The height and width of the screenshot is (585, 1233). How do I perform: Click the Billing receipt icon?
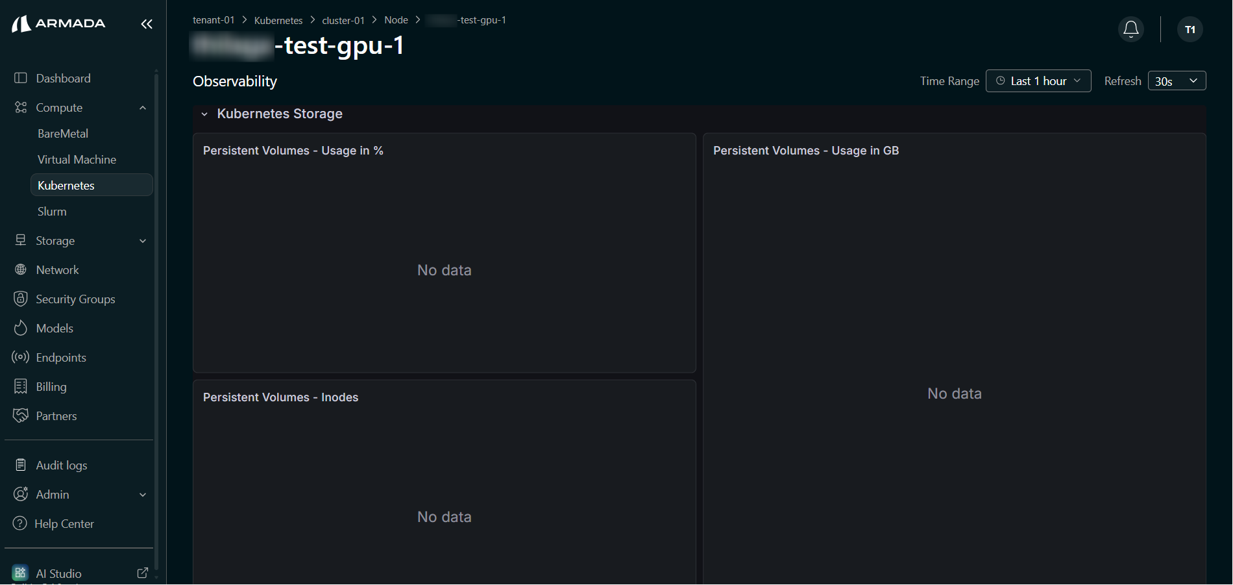pos(21,386)
